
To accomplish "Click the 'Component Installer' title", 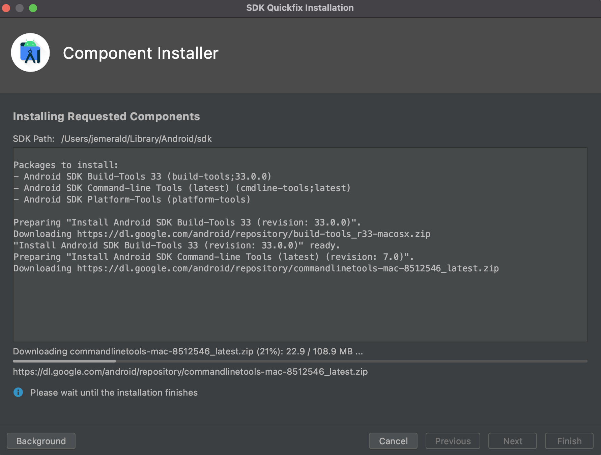I will (141, 53).
